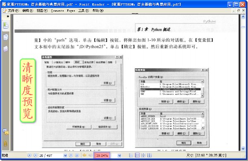248x161 pixels.
Task: Go to the next page
Action: pos(71,155)
